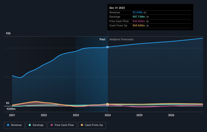Click the €47.134m earnings value
The height and width of the screenshot is (132, 207).
139,17
